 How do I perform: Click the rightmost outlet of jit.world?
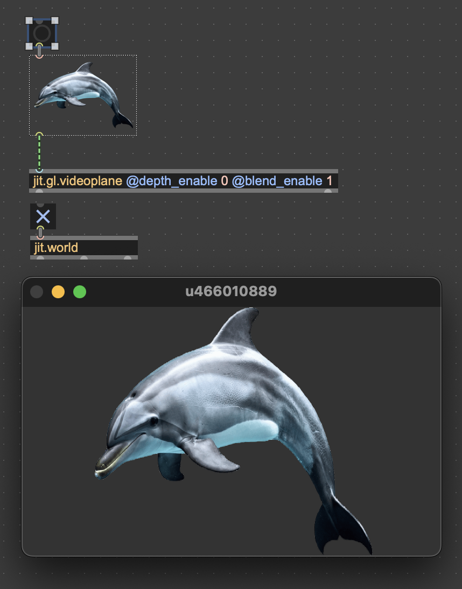coord(128,258)
